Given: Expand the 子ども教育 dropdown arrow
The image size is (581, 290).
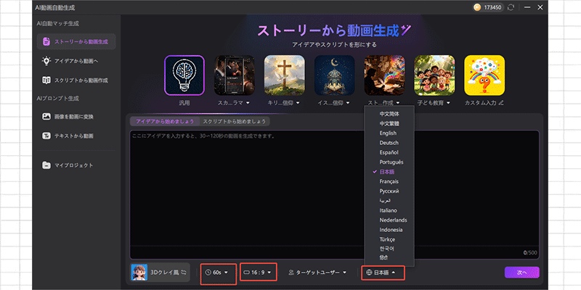Looking at the screenshot, I should click(x=448, y=103).
